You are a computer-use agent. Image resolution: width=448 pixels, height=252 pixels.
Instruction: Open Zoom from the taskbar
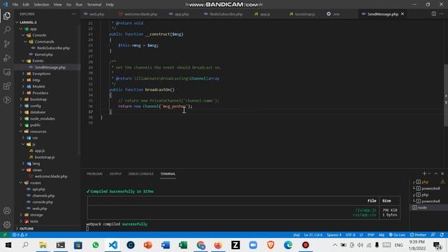coord(253,245)
